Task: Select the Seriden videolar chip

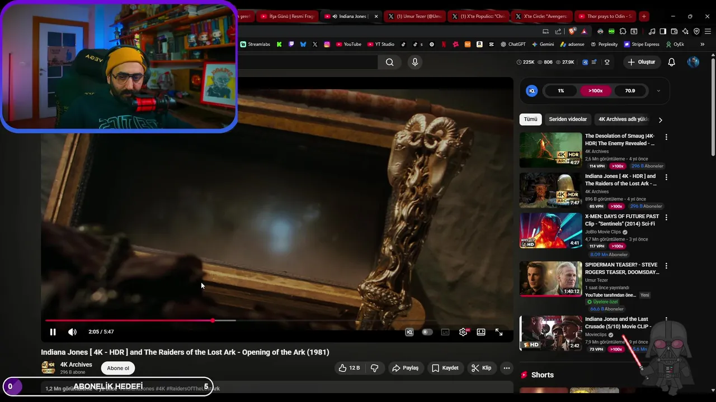Action: 568,119
